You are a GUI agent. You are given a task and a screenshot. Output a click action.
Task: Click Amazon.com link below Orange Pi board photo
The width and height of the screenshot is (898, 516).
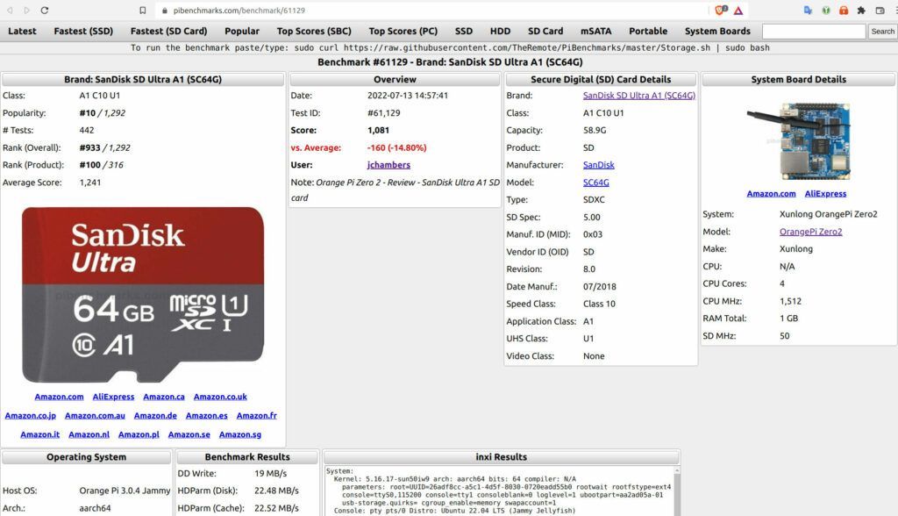(x=772, y=194)
